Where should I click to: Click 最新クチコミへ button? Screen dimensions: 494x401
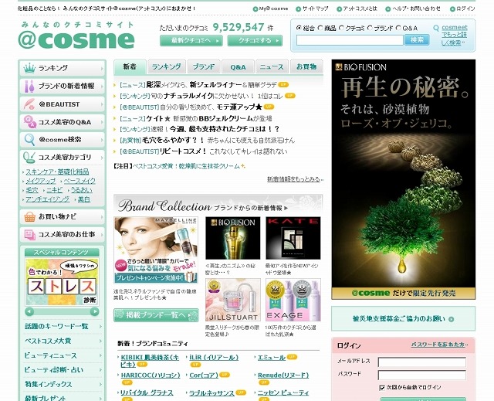tap(191, 41)
